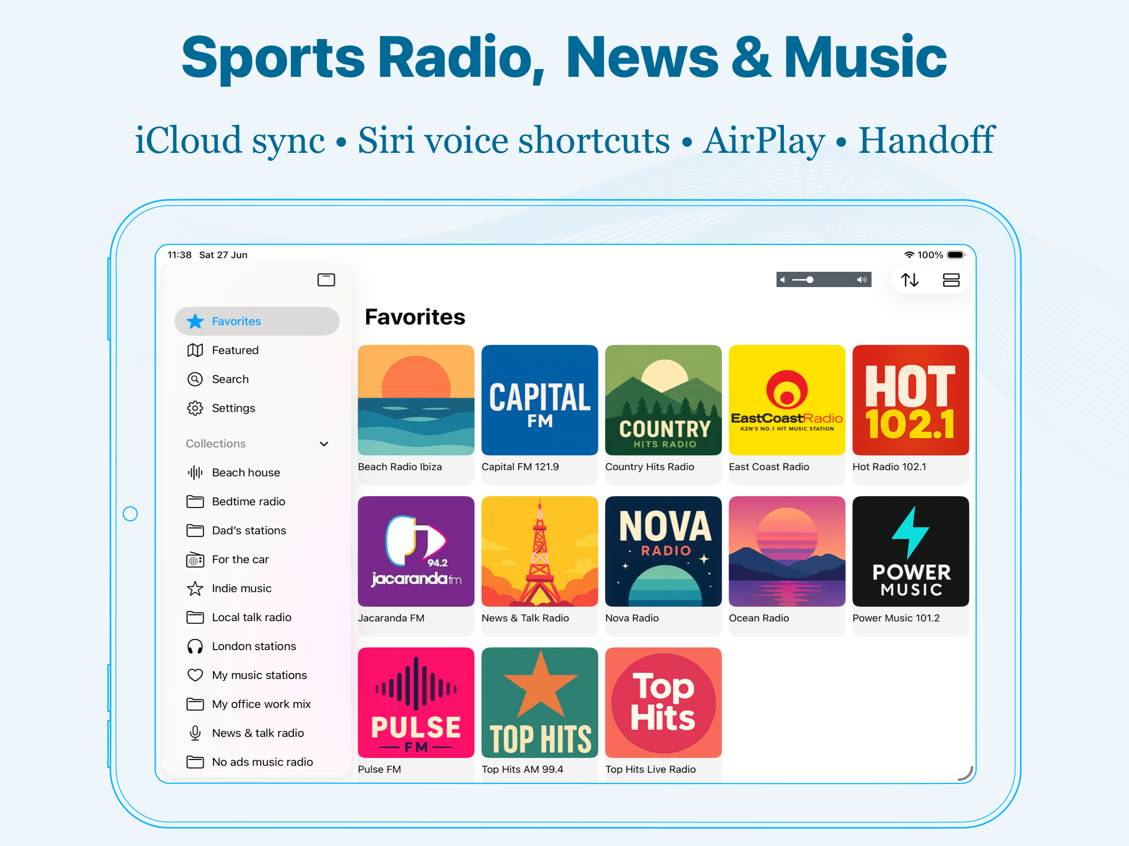This screenshot has width=1129, height=846.
Task: Open the Local talk radio collection
Action: [x=257, y=618]
